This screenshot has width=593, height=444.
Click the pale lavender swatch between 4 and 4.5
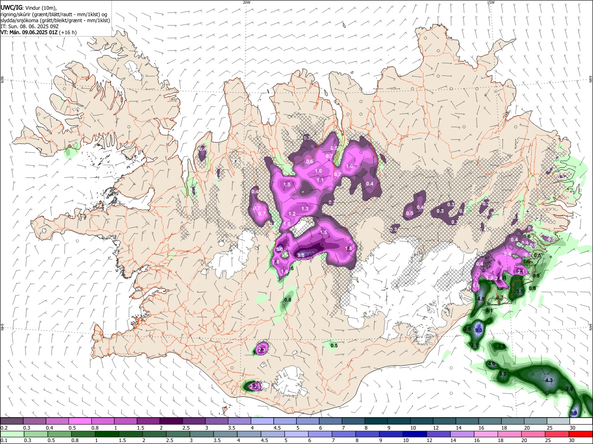point(262,421)
